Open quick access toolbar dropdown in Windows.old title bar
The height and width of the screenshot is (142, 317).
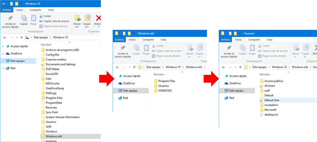point(133,34)
